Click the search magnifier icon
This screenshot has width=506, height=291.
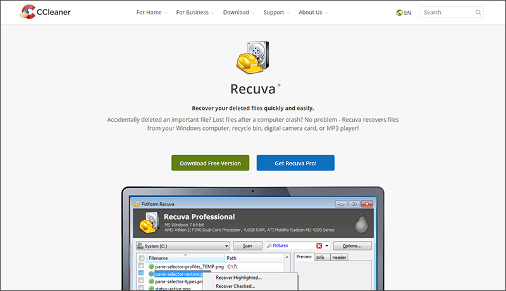[x=478, y=12]
